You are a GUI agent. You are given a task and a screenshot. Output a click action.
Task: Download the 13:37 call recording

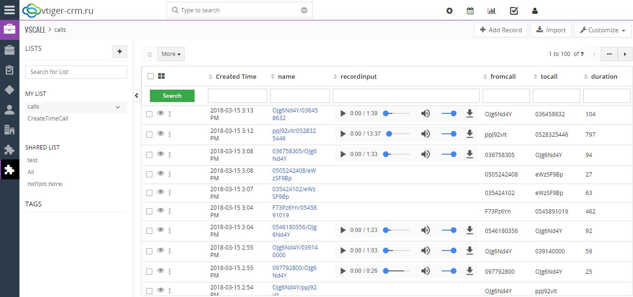[x=470, y=134]
